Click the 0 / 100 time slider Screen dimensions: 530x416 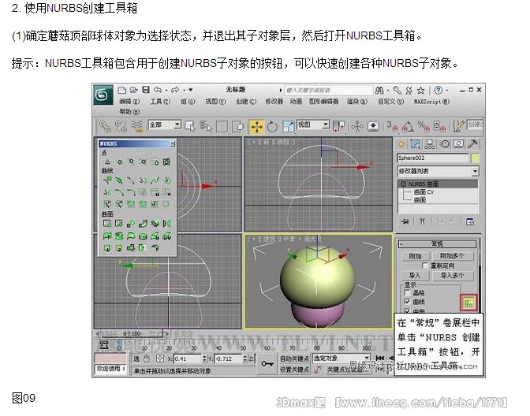132,333
